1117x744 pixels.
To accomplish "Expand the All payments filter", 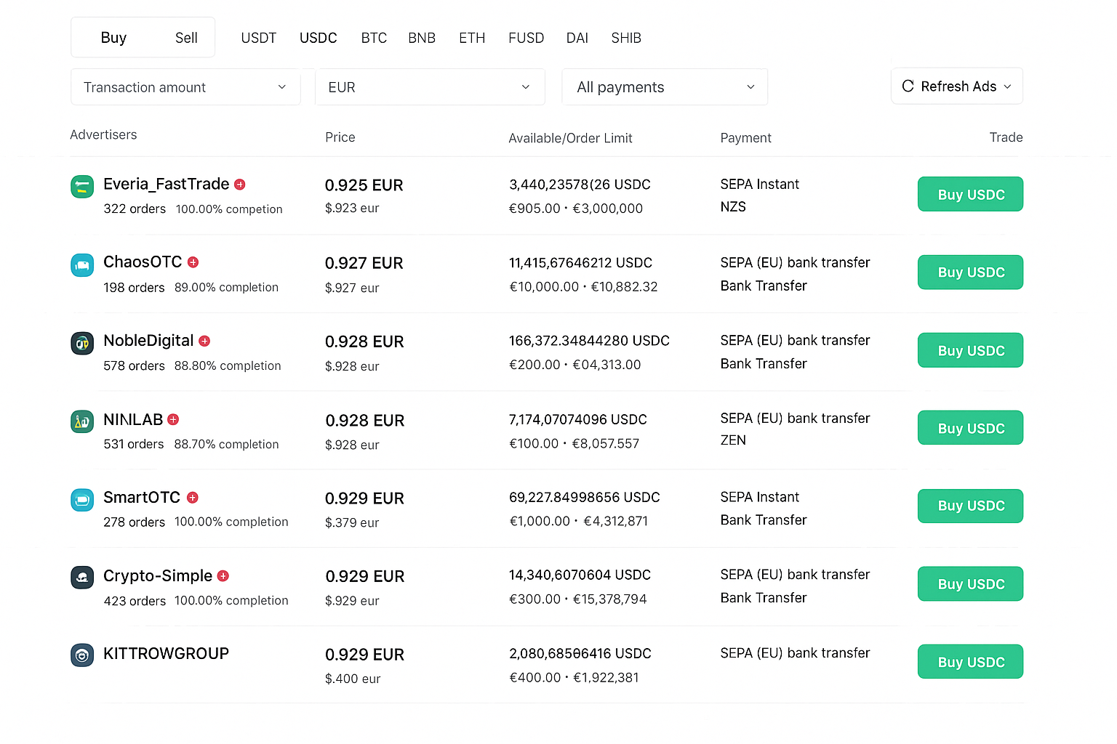I will (665, 87).
